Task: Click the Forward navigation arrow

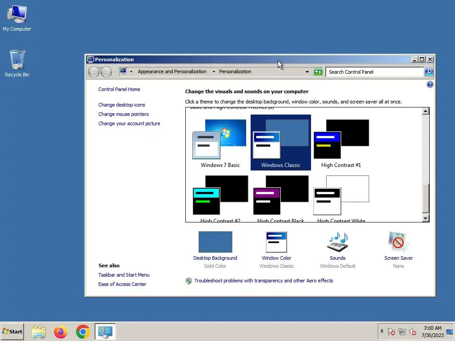Action: [x=106, y=72]
